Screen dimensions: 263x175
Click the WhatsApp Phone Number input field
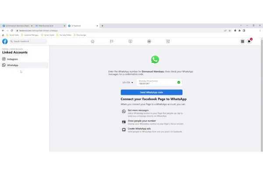point(160,82)
